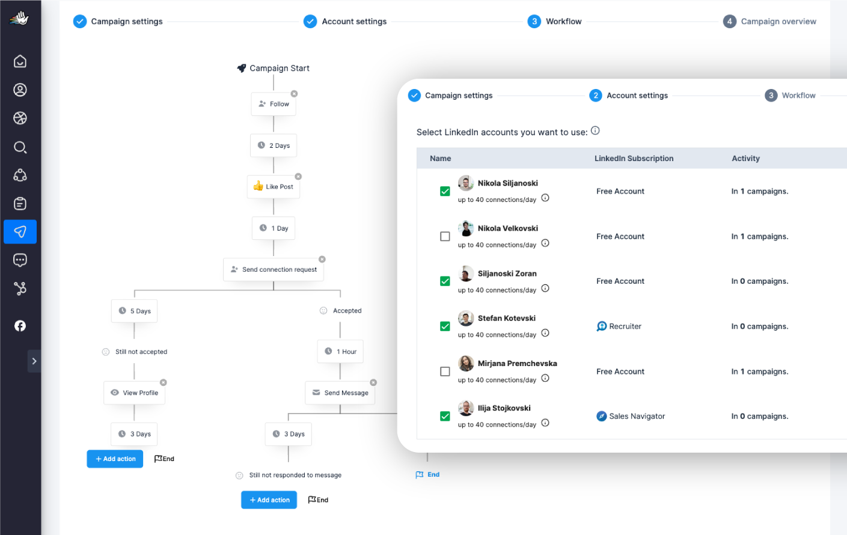Image resolution: width=847 pixels, height=535 pixels.
Task: Click the End flag below Send Message branch
Action: coord(427,474)
